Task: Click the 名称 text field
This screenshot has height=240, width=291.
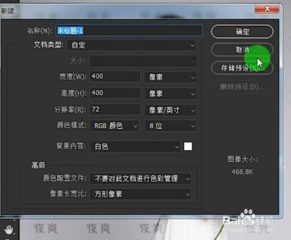Action: [129, 30]
